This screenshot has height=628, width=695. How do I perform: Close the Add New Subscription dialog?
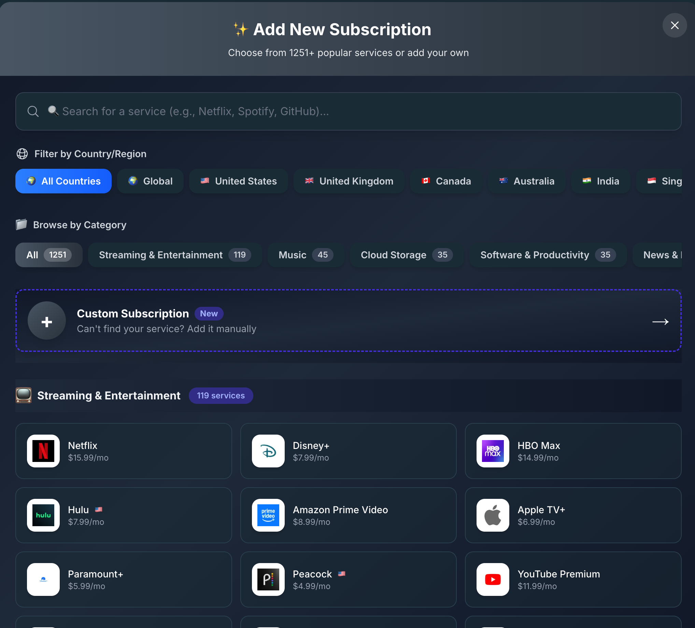point(674,25)
